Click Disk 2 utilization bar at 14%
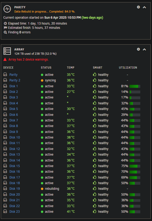Screen dimensions: 152x221 tap(135, 92)
